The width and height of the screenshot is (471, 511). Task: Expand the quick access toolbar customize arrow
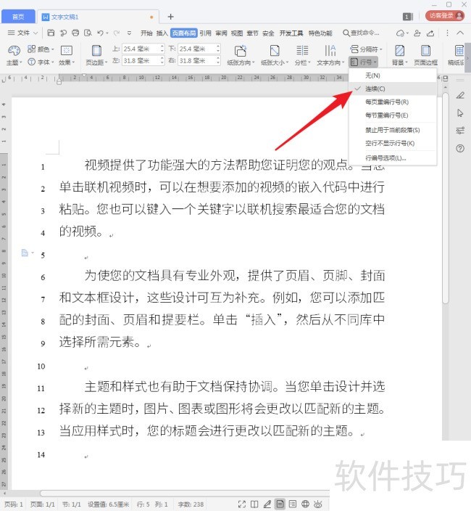129,33
